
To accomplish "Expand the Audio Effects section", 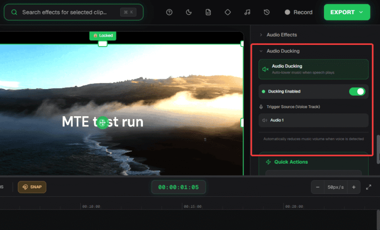I will tap(282, 35).
